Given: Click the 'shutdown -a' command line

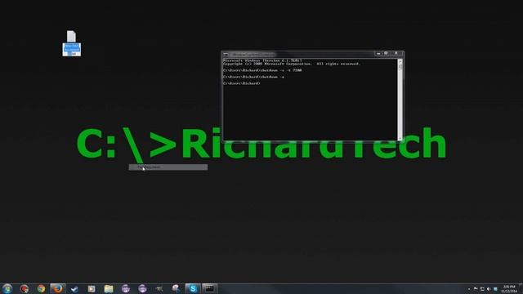Looking at the screenshot, I should tap(254, 77).
